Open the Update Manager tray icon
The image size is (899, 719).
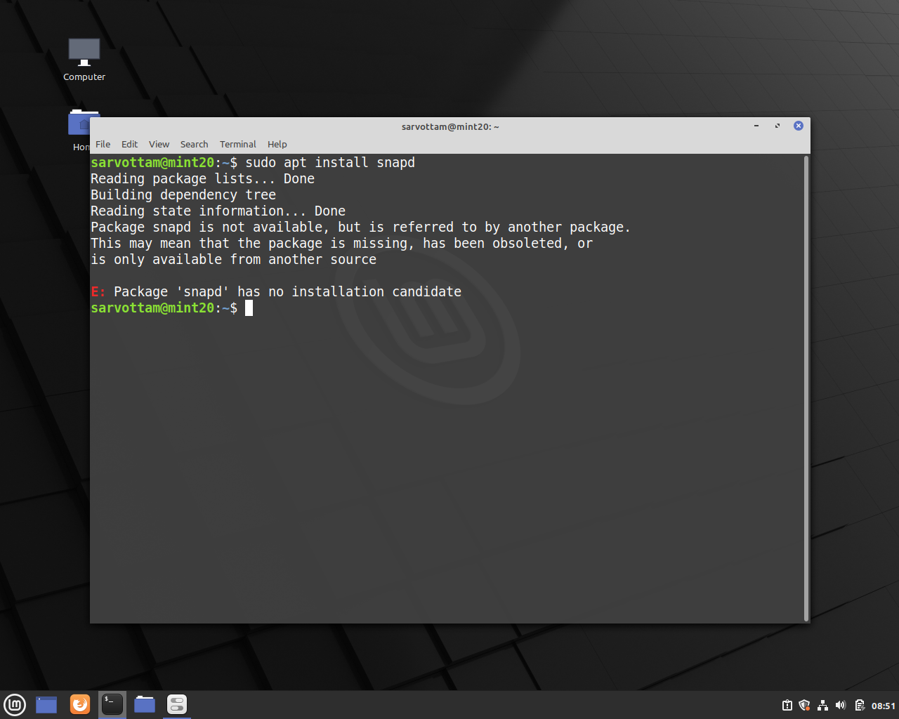coord(786,705)
